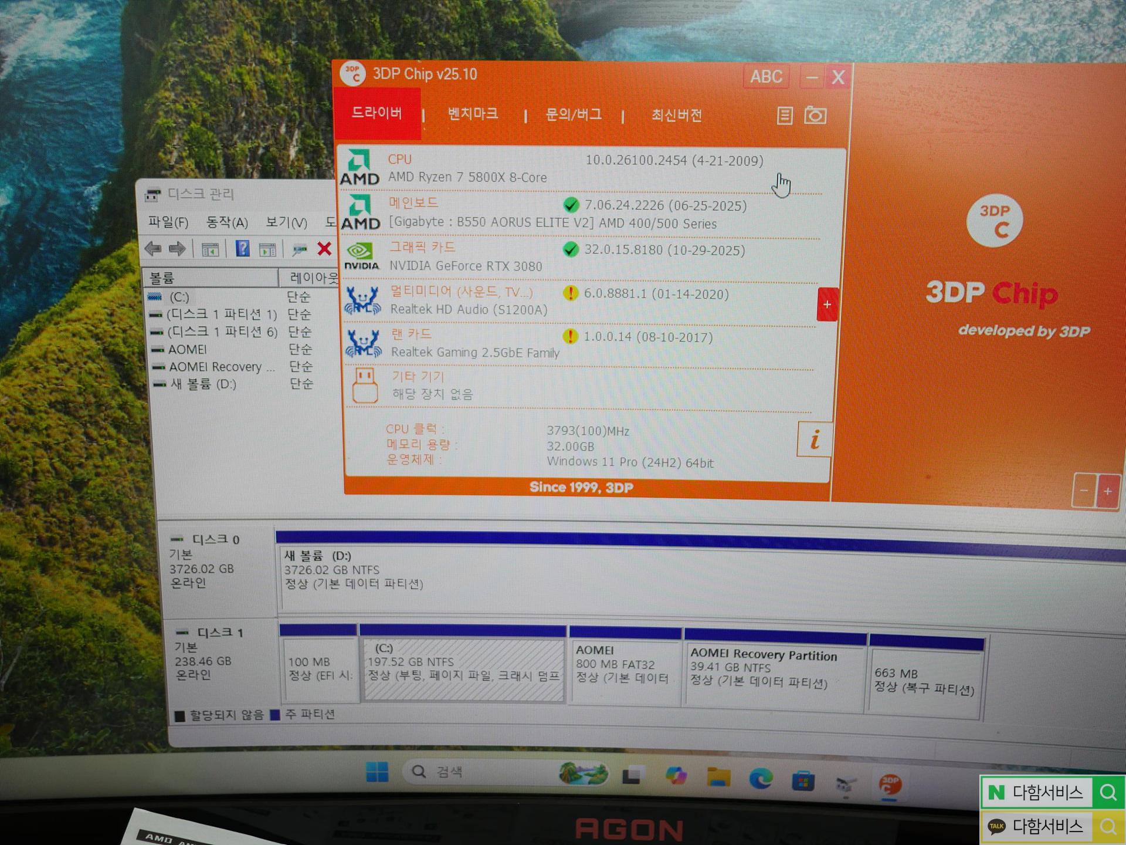Click the system info 'i' button

point(814,439)
